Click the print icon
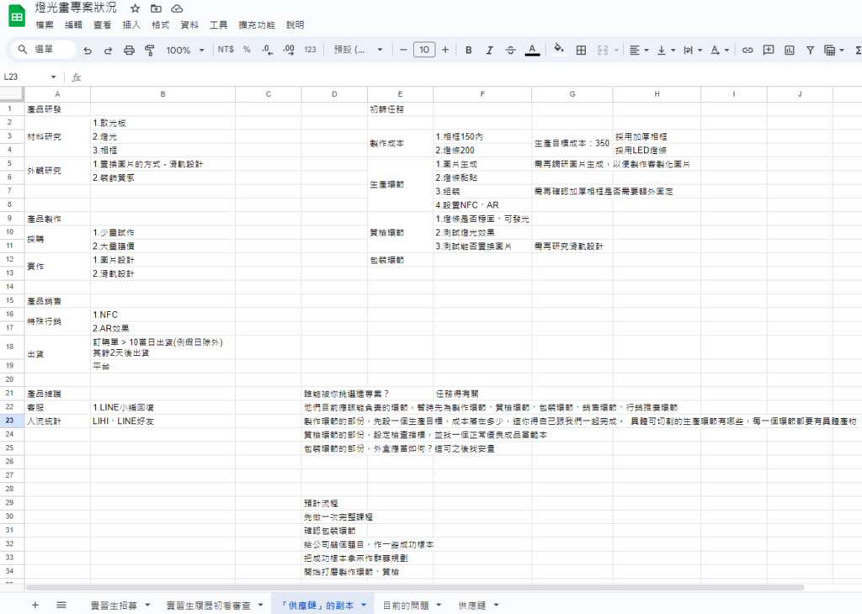 click(x=129, y=50)
